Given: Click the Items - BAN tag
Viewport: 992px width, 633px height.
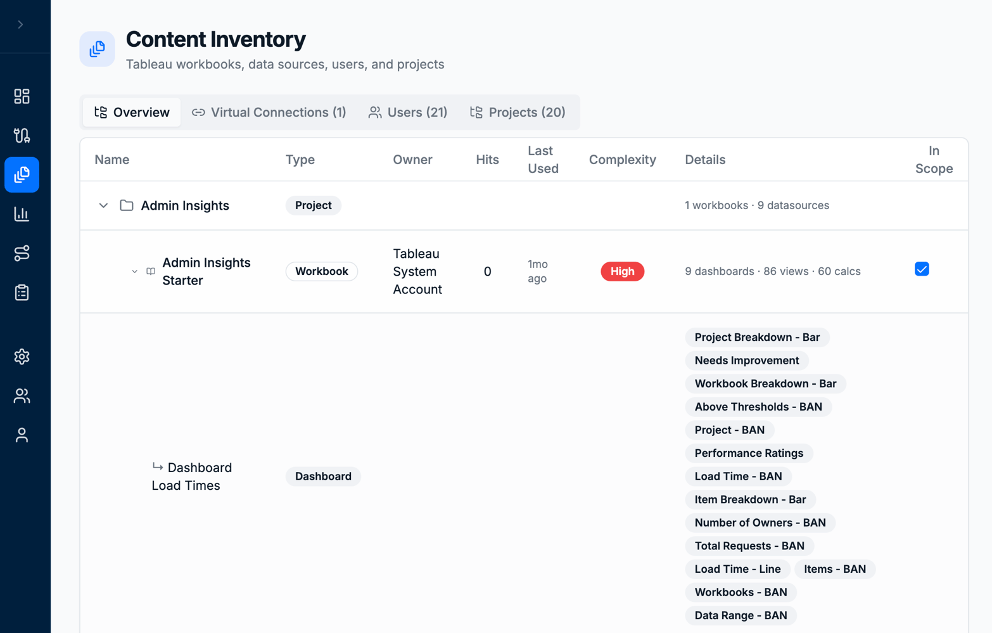Looking at the screenshot, I should (x=835, y=569).
